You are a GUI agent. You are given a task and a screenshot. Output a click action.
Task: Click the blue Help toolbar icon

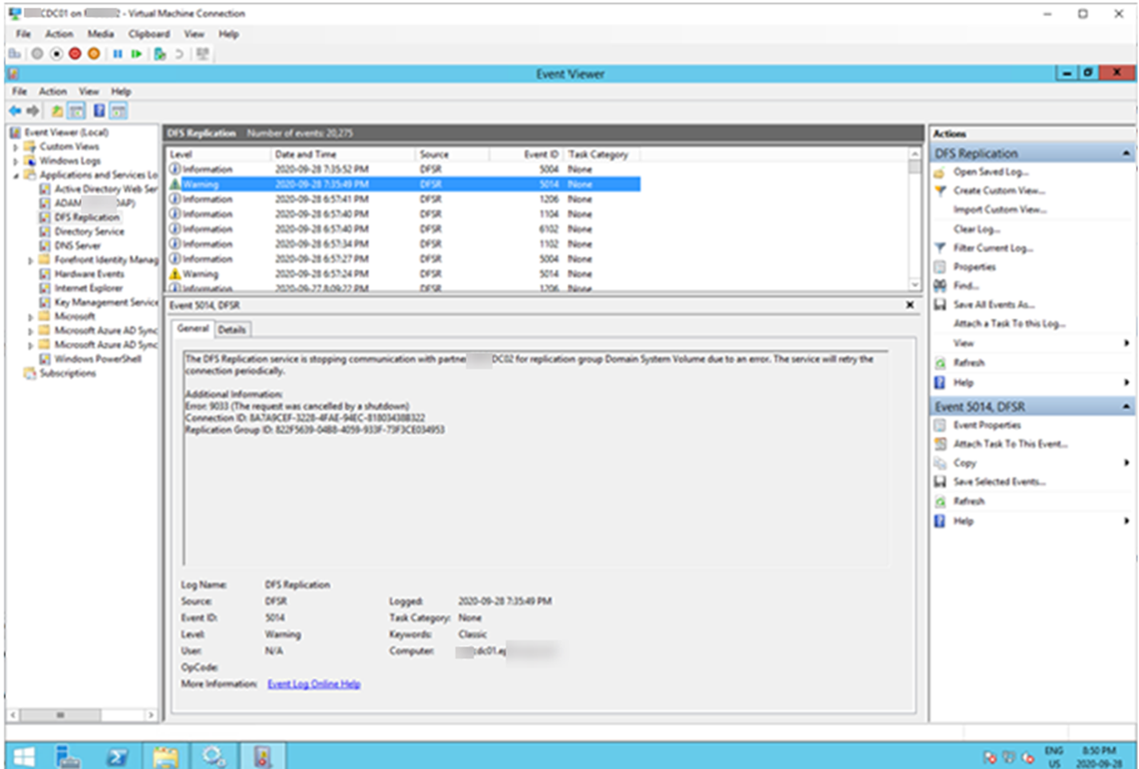coord(99,111)
